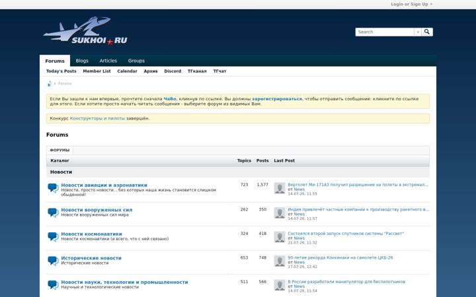
Task: Click forum icon beside Новости космонавтики
Action: [53, 237]
